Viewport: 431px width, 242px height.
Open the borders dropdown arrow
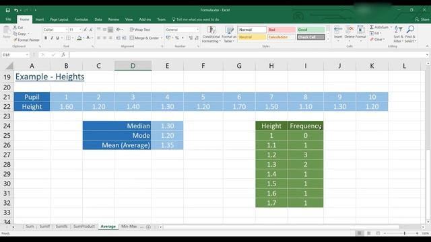click(73, 38)
